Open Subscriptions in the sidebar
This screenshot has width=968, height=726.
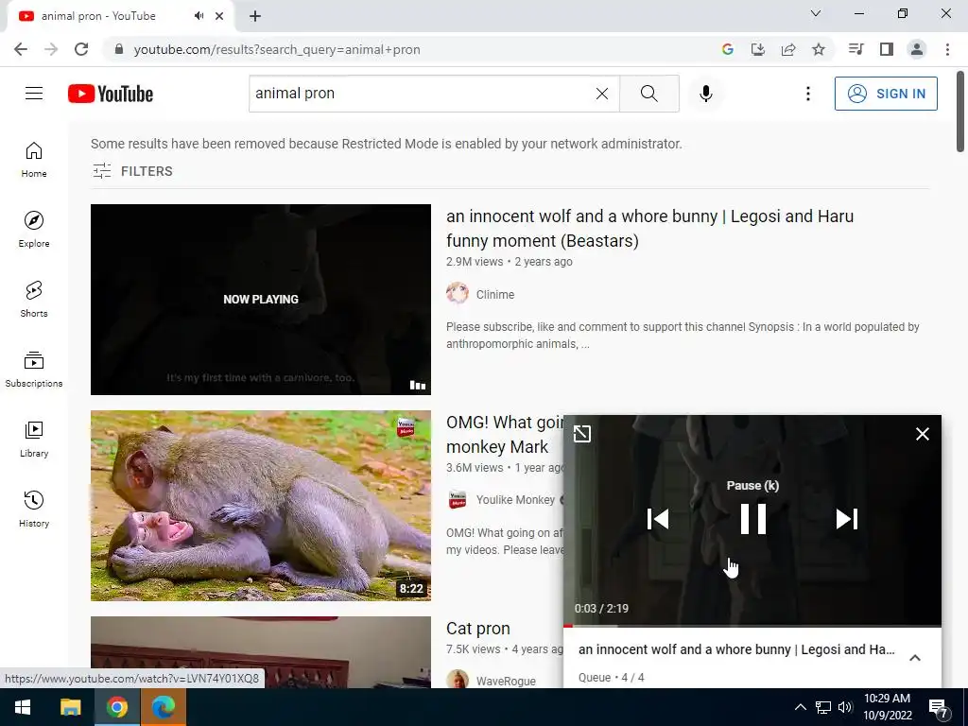[34, 369]
